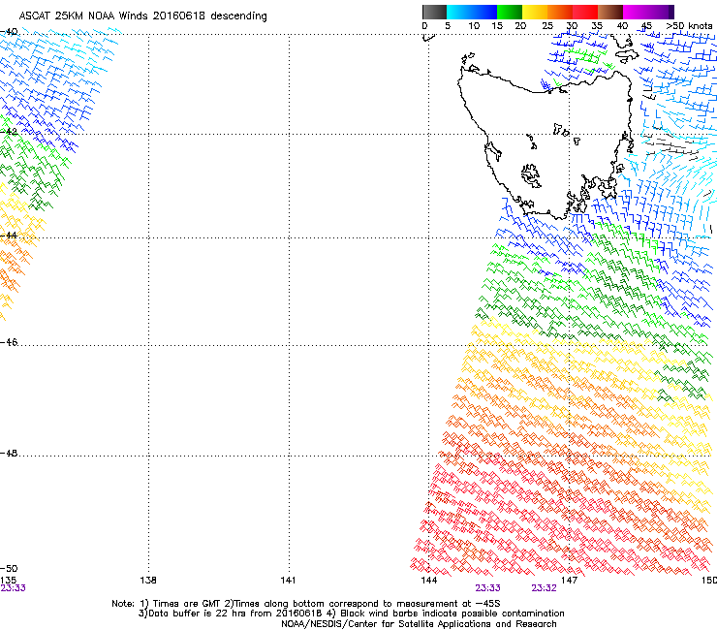Click the NOAA/NESDIS Center for Satellite Applications credit

(419, 624)
